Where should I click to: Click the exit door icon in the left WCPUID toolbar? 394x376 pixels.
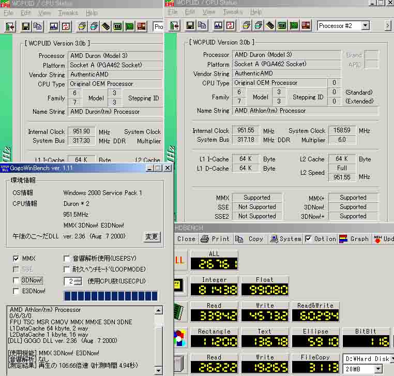click(10, 26)
